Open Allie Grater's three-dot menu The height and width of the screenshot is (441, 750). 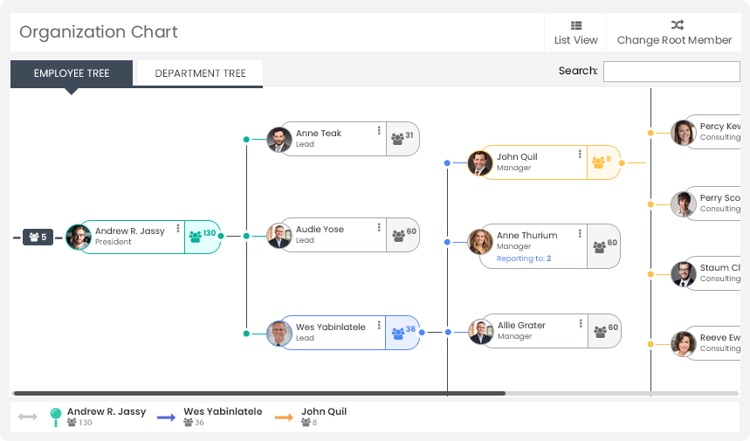[x=581, y=323]
